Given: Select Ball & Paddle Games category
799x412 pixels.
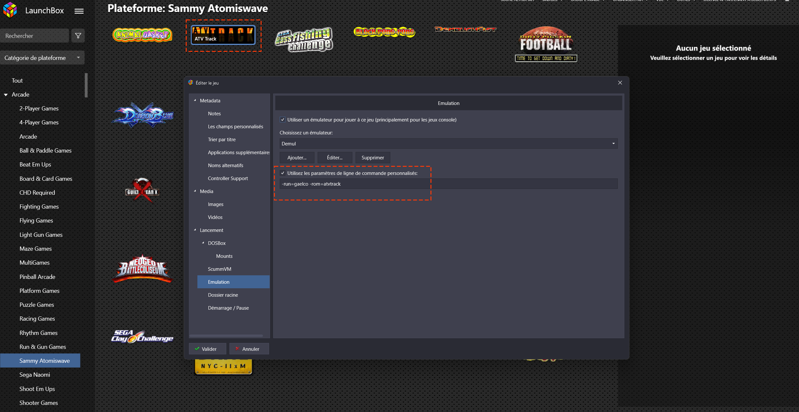Looking at the screenshot, I should click(45, 151).
